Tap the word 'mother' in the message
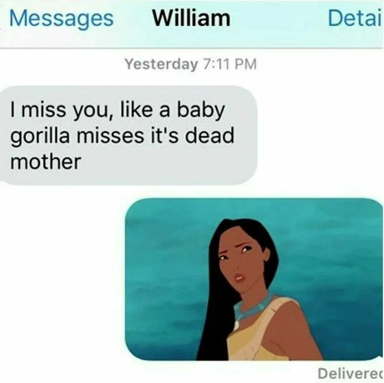Viewport: 384px width, 383px height. pyautogui.click(x=45, y=162)
